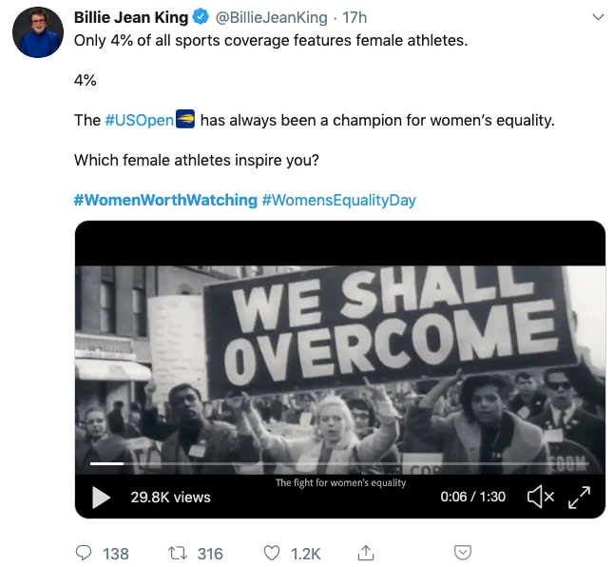The width and height of the screenshot is (614, 567).
Task: Open the share tweet icon
Action: click(x=365, y=553)
